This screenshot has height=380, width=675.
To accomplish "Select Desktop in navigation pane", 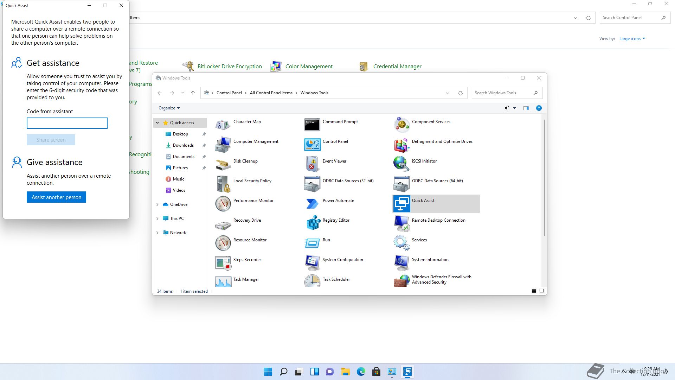I will (x=181, y=134).
